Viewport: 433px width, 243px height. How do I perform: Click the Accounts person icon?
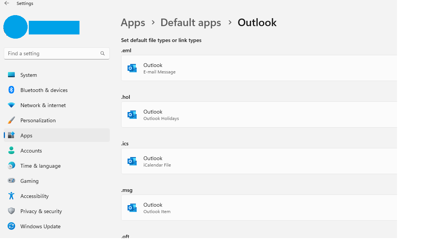pos(11,151)
